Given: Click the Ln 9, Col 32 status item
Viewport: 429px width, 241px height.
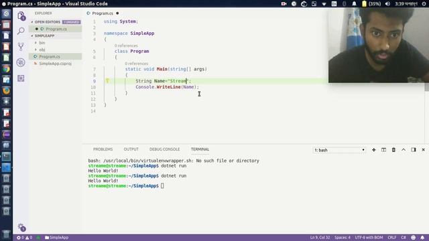Looking at the screenshot, I should [x=320, y=238].
